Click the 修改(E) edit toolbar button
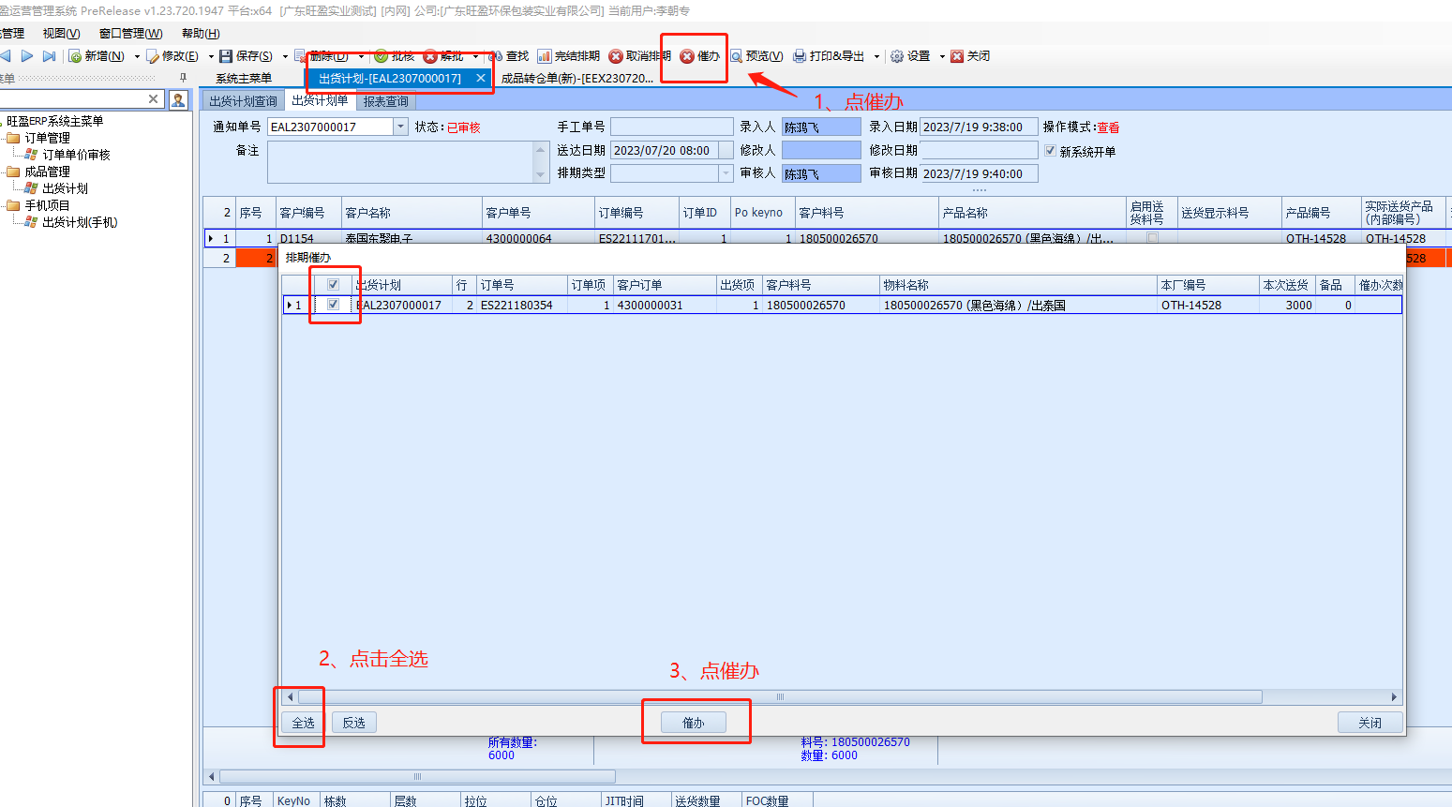Image resolution: width=1452 pixels, height=807 pixels. (172, 56)
